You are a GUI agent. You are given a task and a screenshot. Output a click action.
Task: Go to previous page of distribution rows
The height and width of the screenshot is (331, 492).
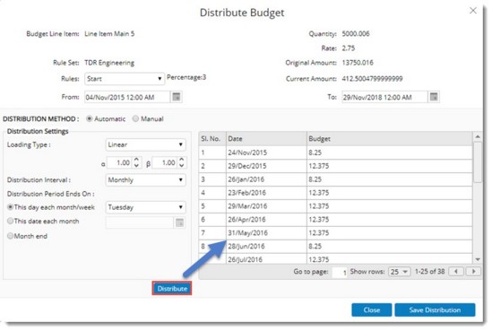coord(456,271)
